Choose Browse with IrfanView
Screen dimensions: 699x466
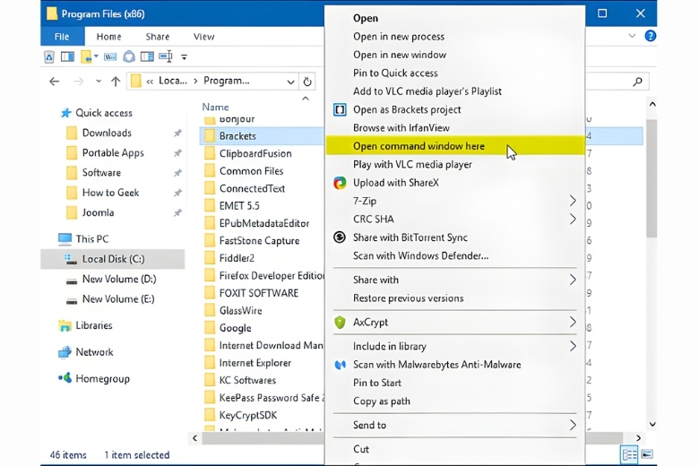[454, 128]
